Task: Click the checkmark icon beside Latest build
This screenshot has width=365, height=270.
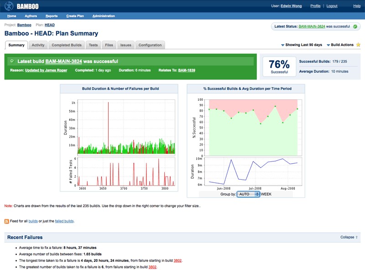Action: (x=12, y=61)
